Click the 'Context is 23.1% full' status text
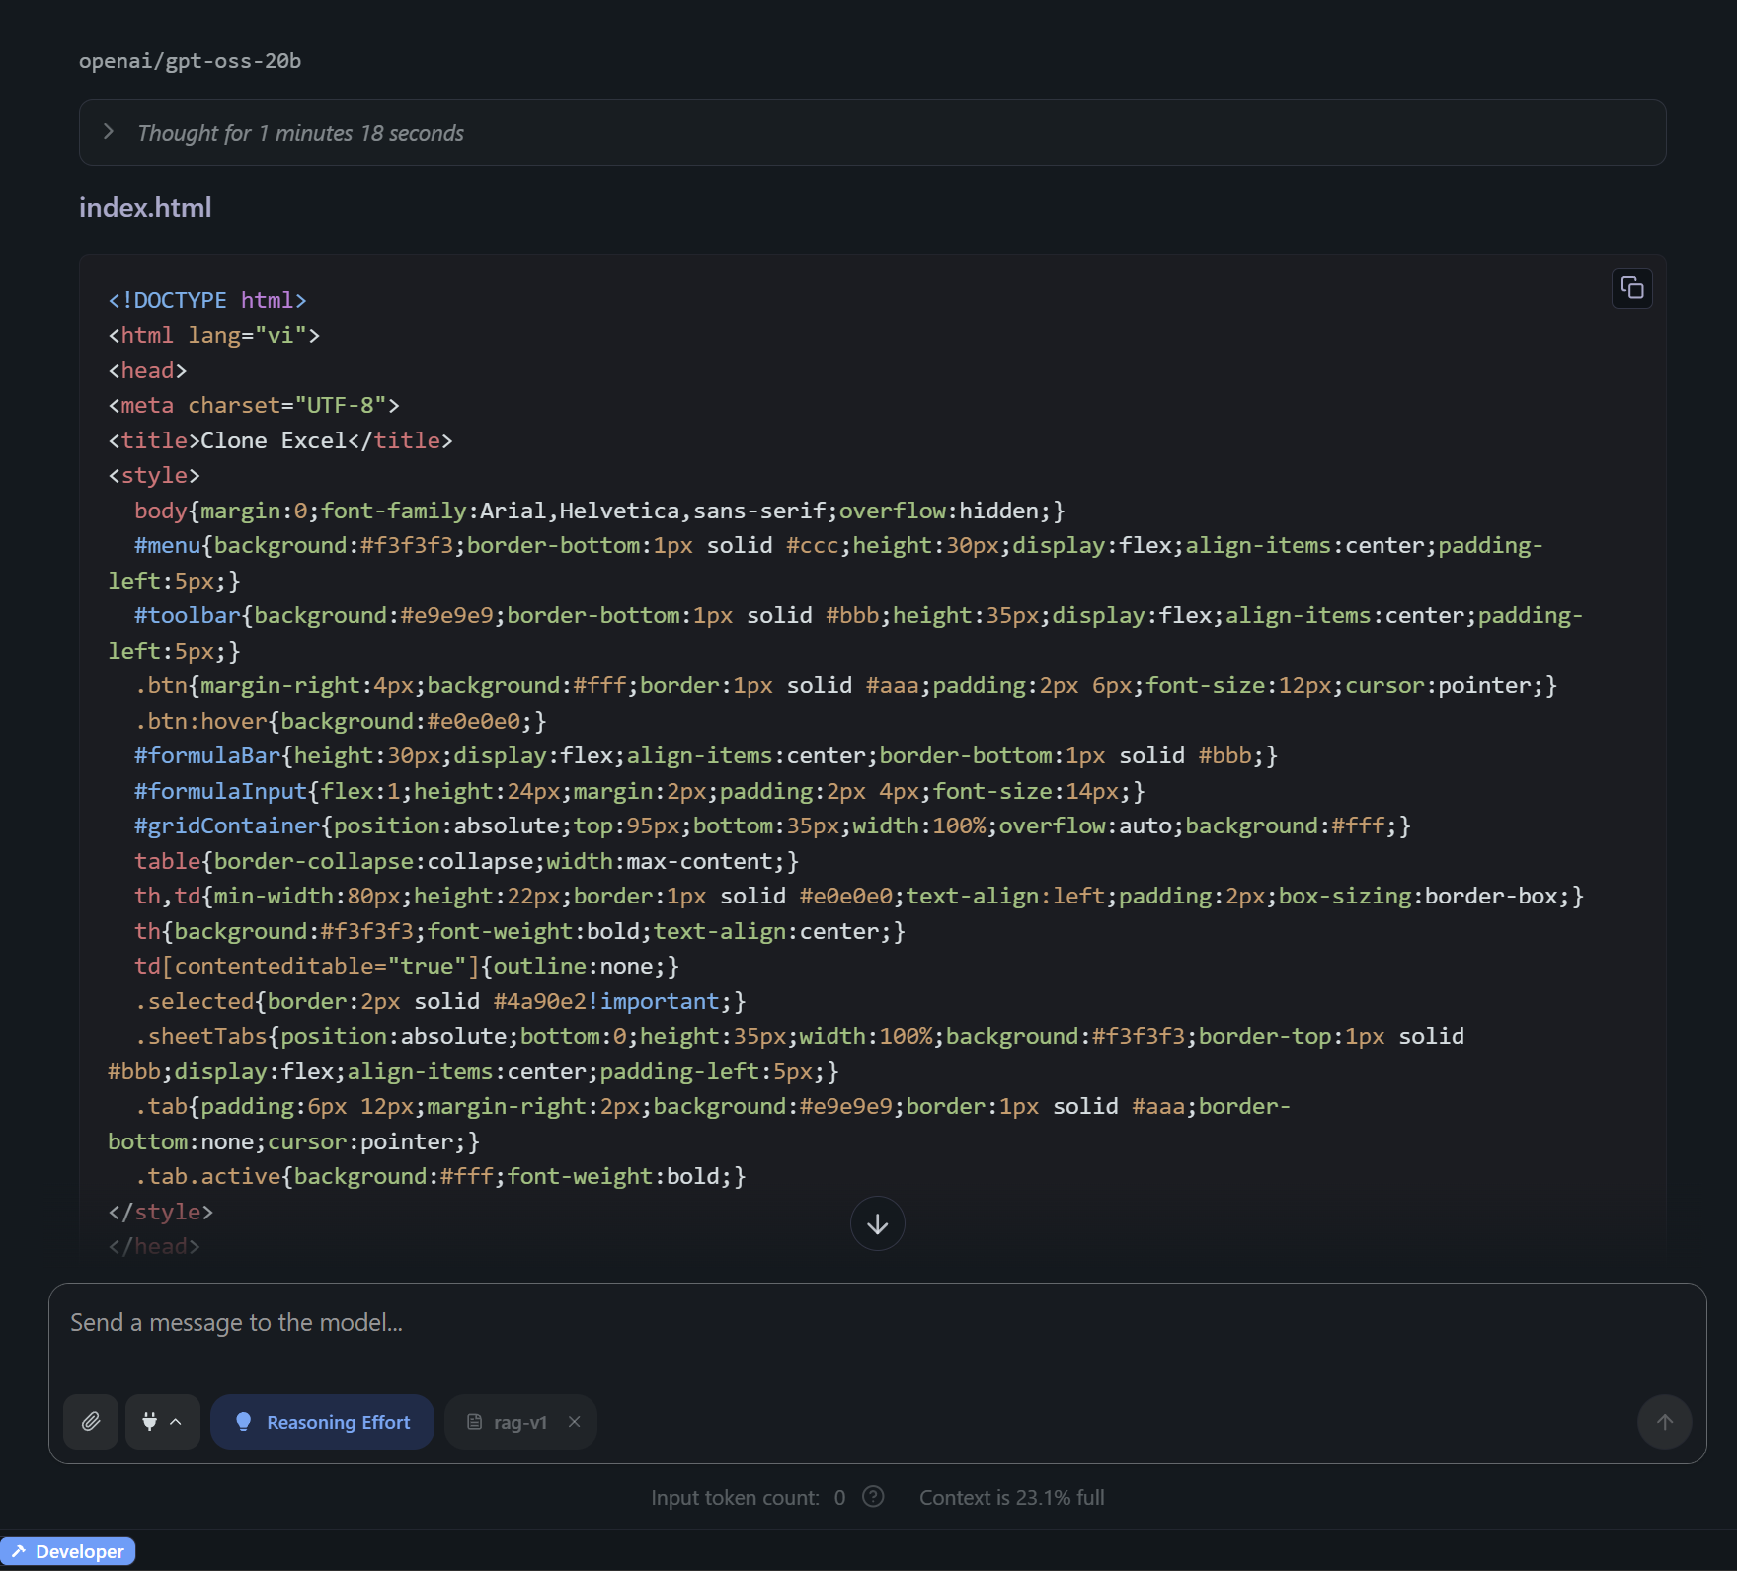 [1011, 1497]
